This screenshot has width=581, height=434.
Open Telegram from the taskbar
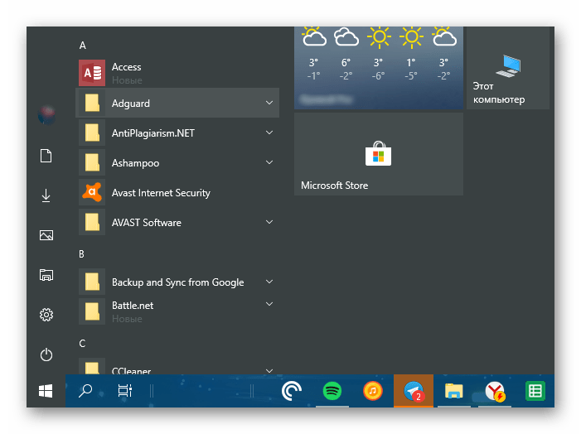tap(414, 391)
